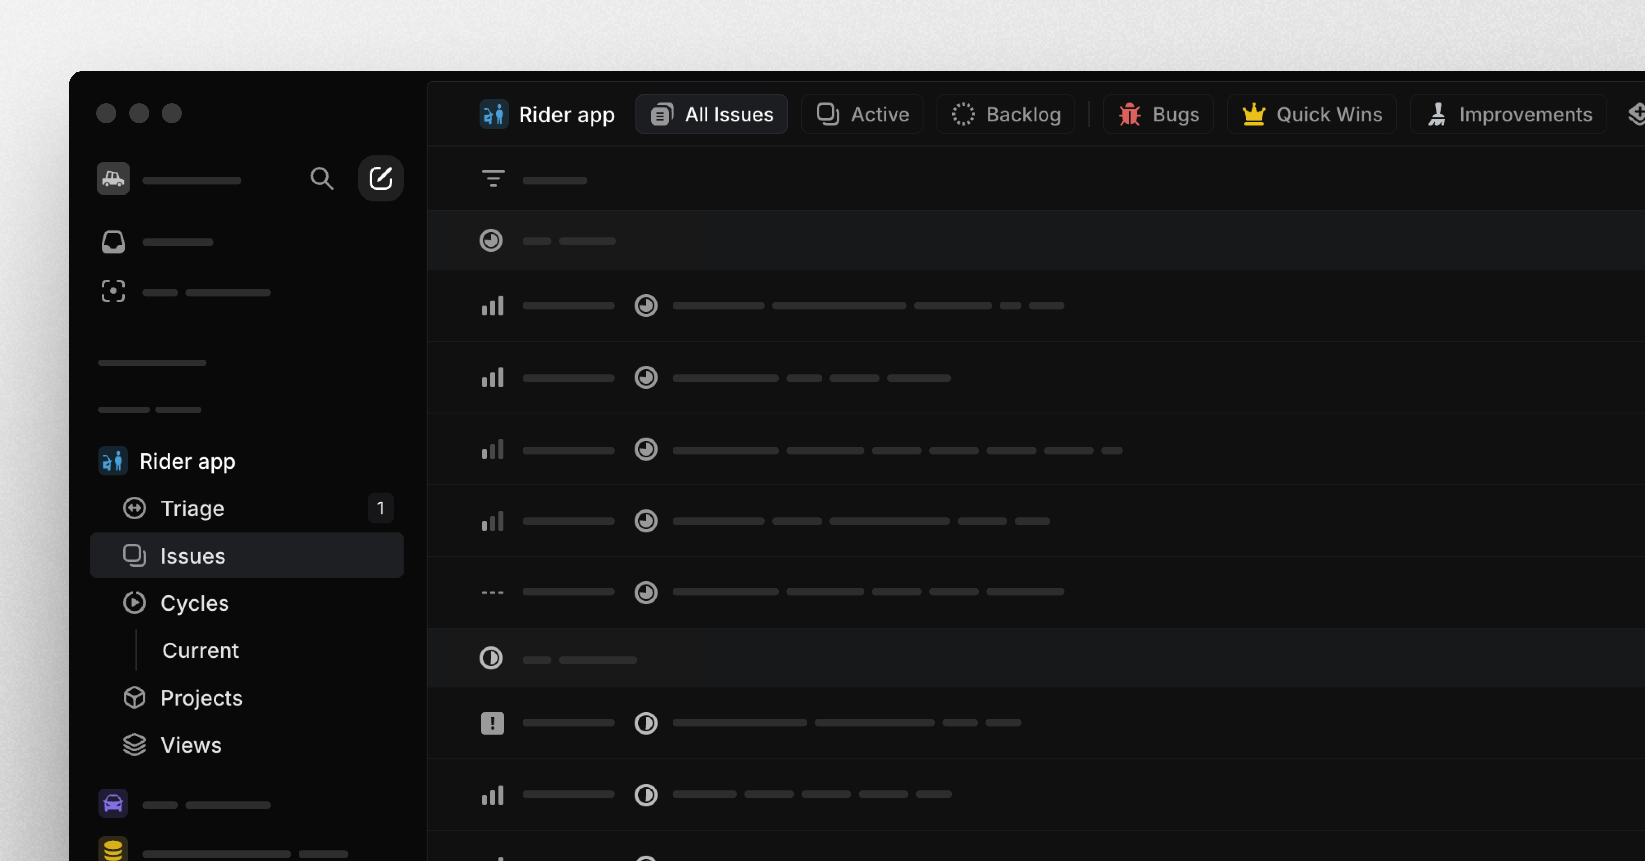Open Triage in the sidebar
Image resolution: width=1645 pixels, height=861 pixels.
(246, 508)
